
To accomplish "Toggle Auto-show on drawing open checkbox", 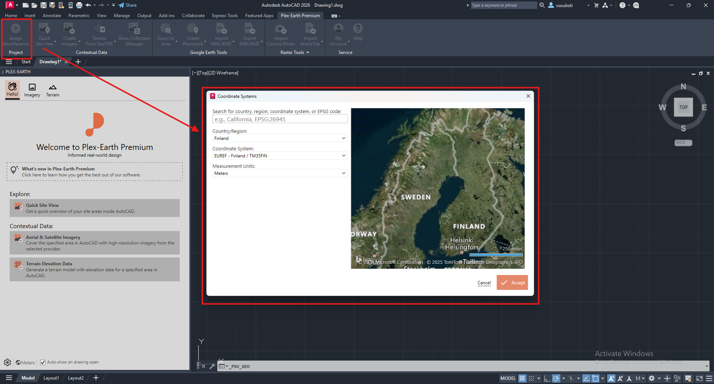I will click(43, 362).
